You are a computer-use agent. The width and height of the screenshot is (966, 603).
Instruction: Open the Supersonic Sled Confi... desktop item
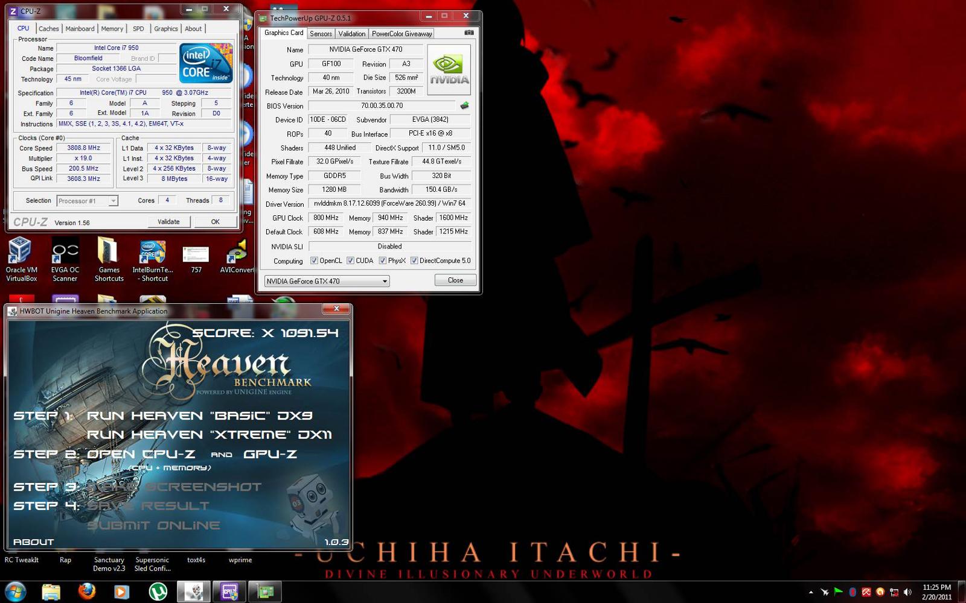[x=152, y=564]
